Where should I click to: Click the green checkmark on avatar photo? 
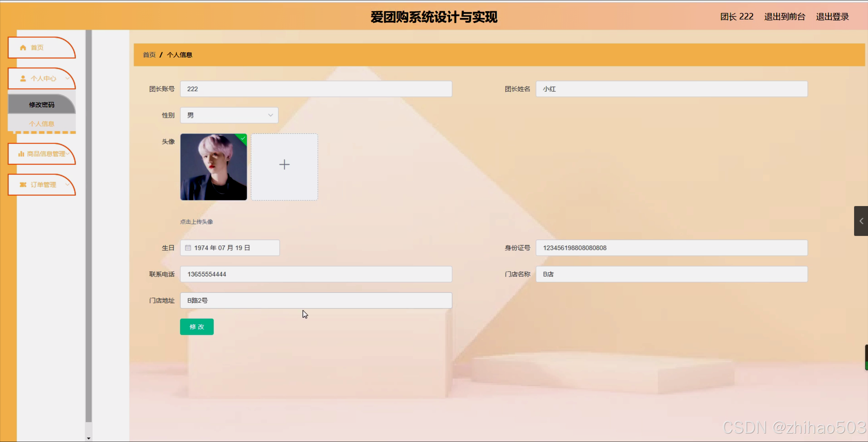(243, 138)
